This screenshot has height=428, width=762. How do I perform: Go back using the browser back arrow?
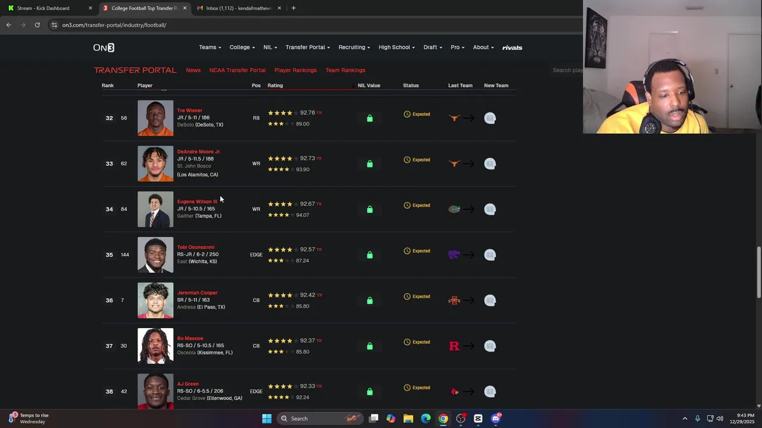point(8,25)
